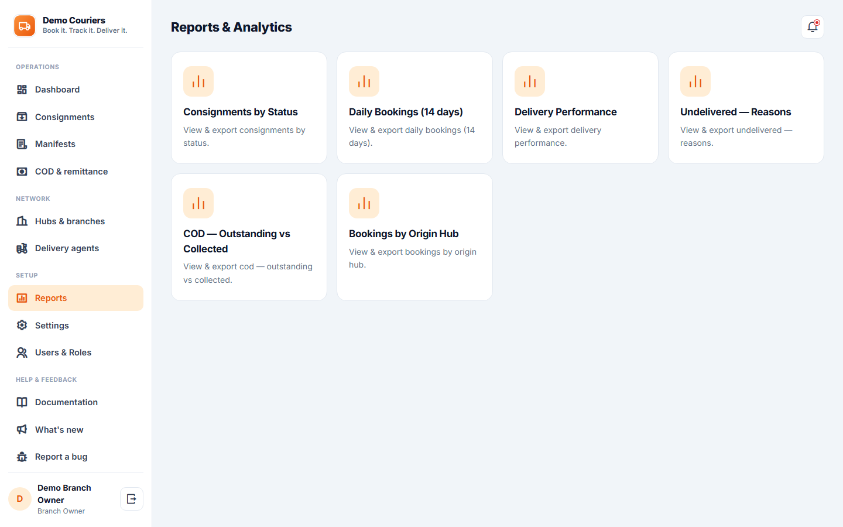The image size is (843, 527).
Task: Open Undelivered — Reasons report title
Action: pyautogui.click(x=735, y=112)
